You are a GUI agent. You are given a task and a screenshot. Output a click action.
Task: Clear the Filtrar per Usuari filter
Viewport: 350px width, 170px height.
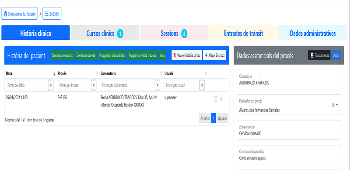[202, 85]
